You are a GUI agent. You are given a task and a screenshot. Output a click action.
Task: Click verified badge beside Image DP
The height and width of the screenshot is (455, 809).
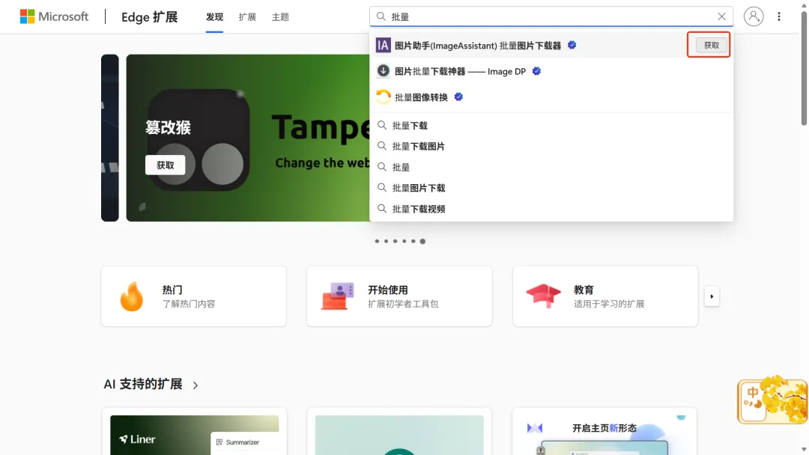click(x=536, y=71)
